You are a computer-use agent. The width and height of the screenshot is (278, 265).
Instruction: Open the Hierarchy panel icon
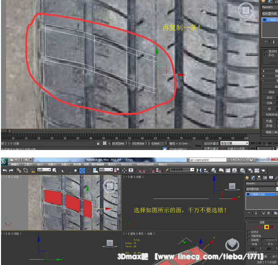coord(259,177)
